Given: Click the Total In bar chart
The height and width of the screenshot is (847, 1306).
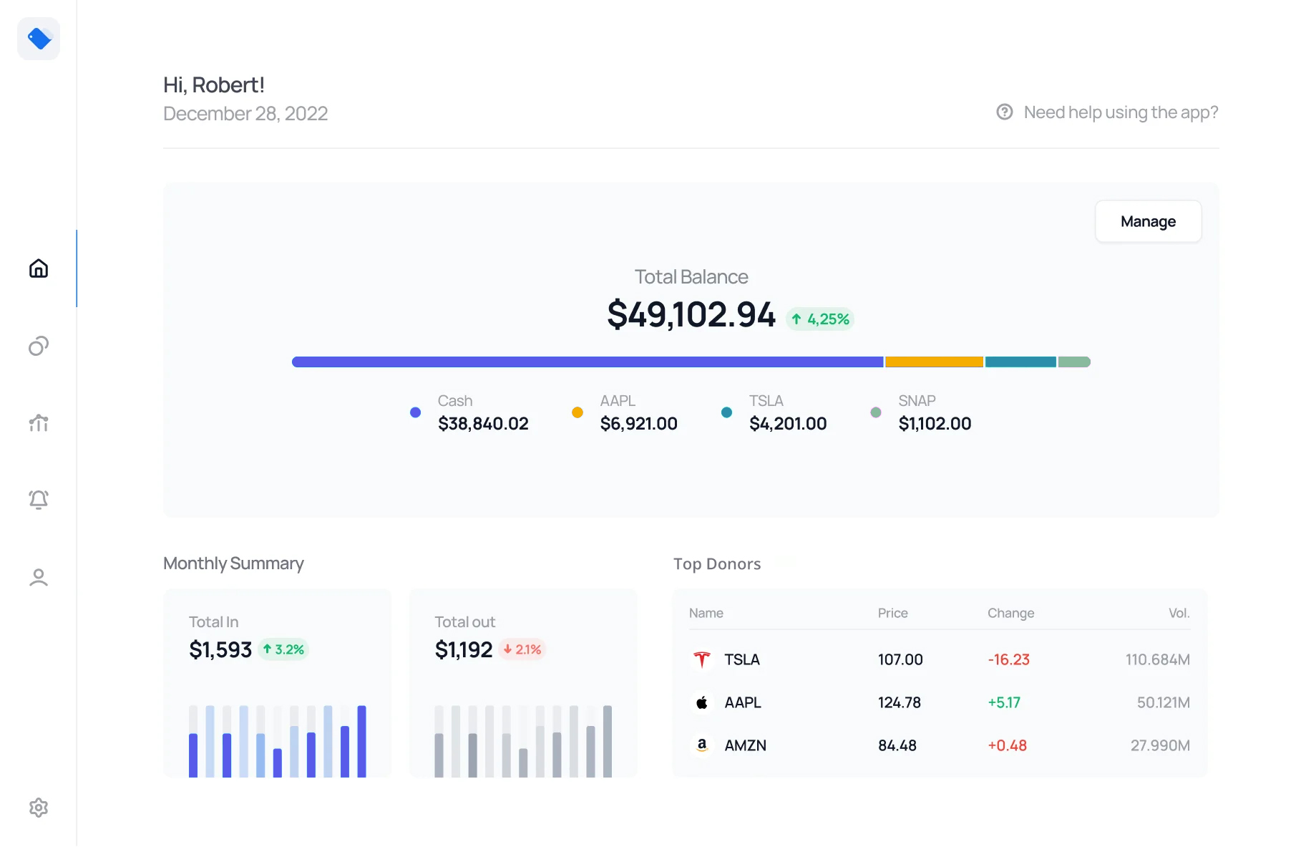Looking at the screenshot, I should coord(278,741).
